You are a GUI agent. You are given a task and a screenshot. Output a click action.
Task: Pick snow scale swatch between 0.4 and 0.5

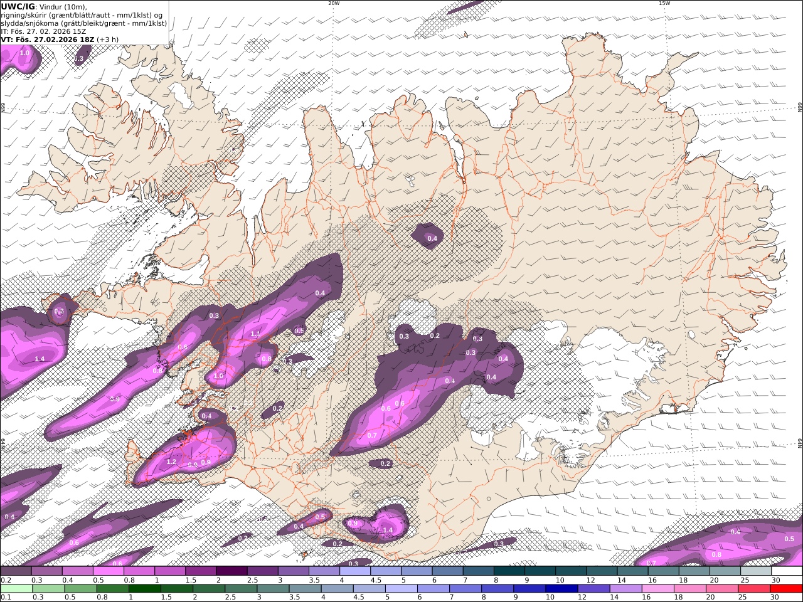pyautogui.click(x=77, y=571)
